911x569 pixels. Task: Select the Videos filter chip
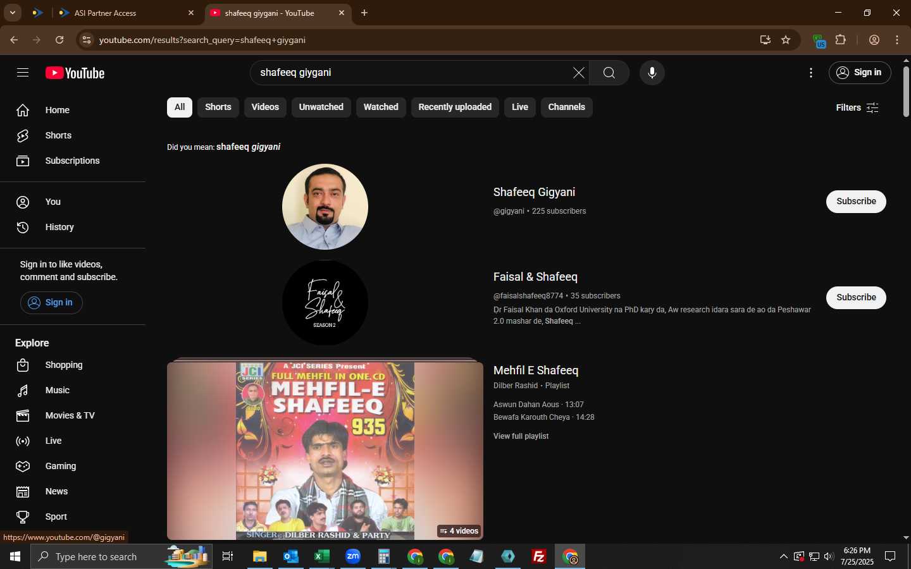click(x=265, y=107)
